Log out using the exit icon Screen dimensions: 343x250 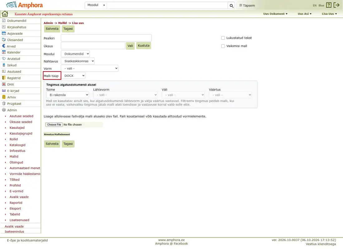(x=336, y=5)
